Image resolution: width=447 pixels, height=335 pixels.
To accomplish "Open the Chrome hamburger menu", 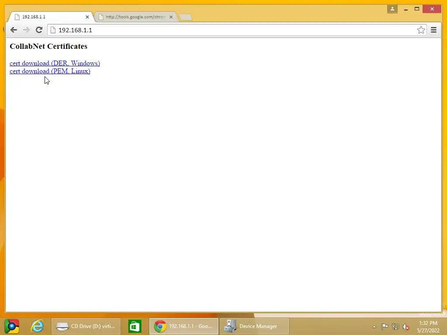I will click(433, 30).
